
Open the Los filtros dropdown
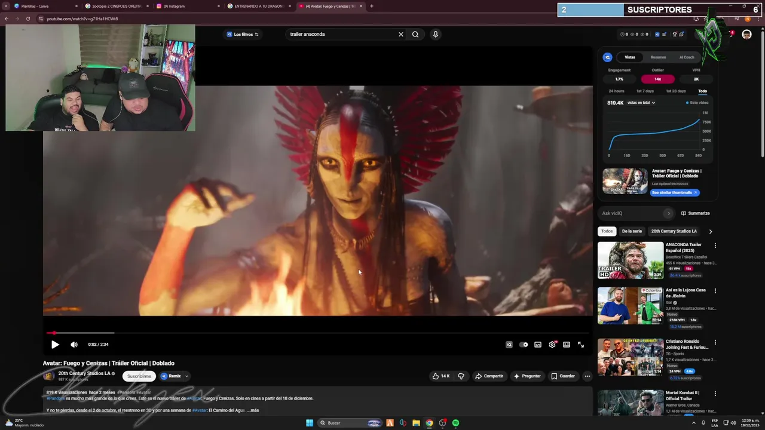tap(243, 34)
